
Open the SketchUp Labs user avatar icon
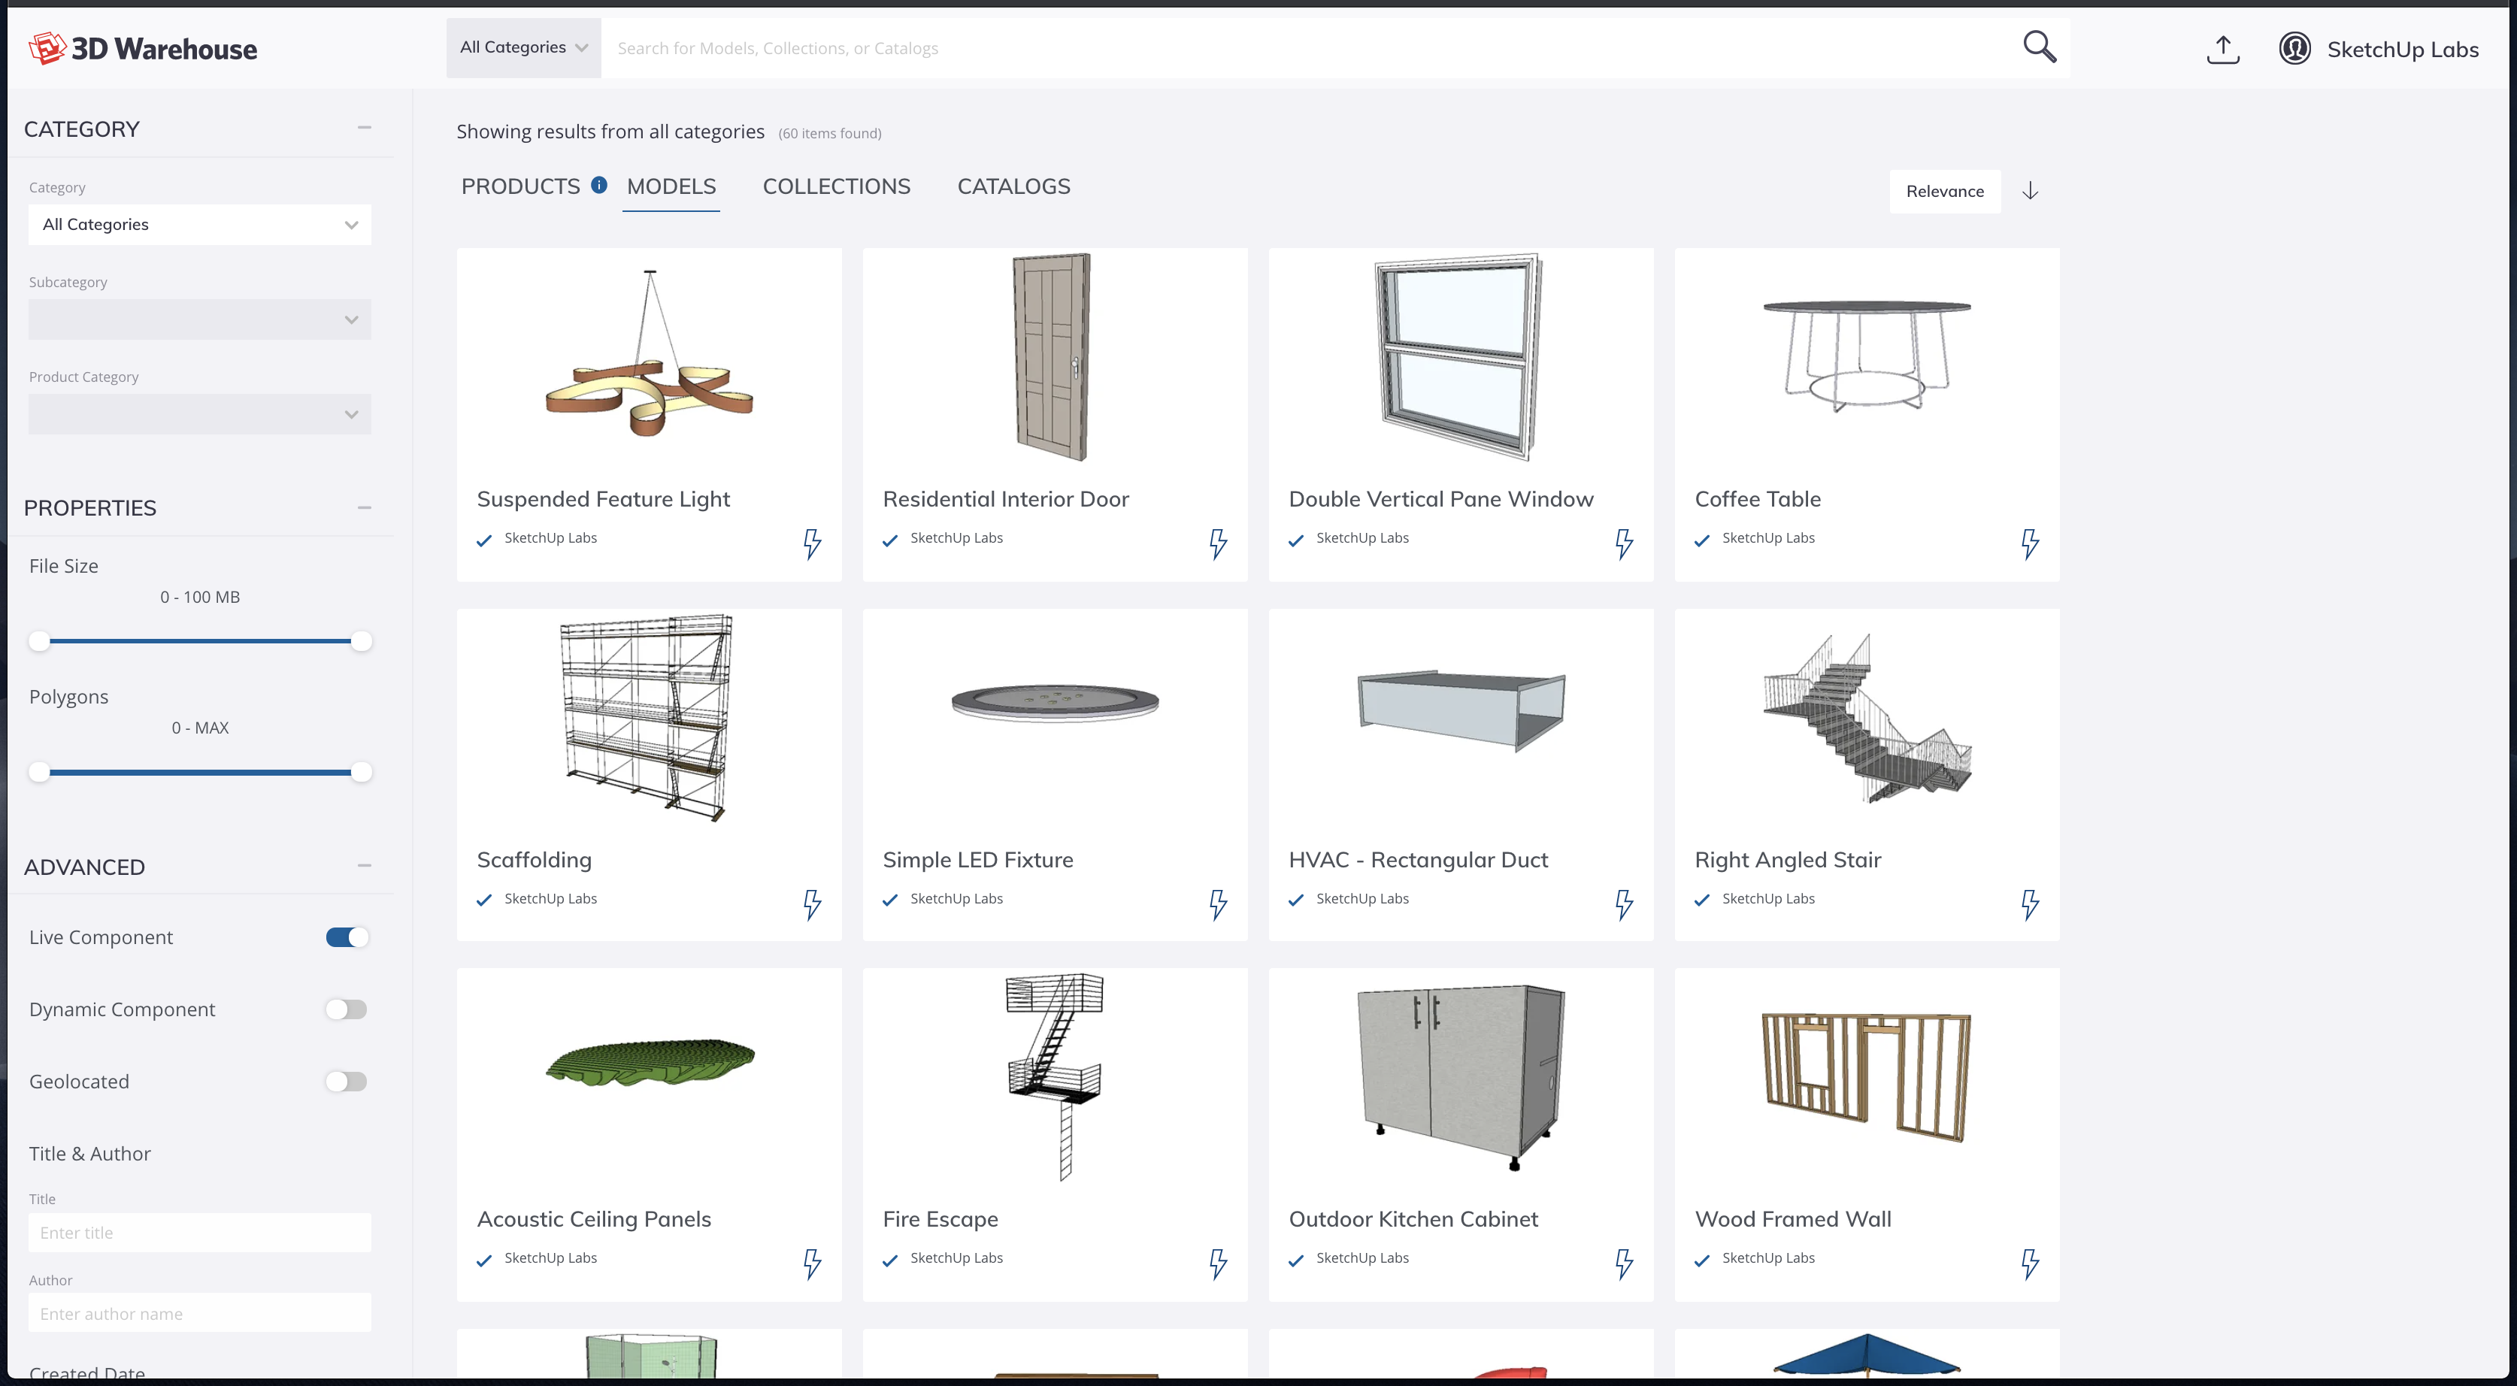click(2294, 49)
